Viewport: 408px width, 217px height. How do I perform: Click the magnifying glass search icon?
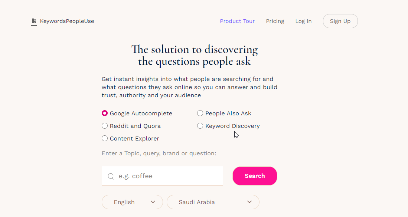tap(111, 176)
